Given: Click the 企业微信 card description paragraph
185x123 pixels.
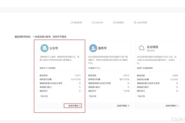Looking at the screenshot, I should (x=157, y=60).
